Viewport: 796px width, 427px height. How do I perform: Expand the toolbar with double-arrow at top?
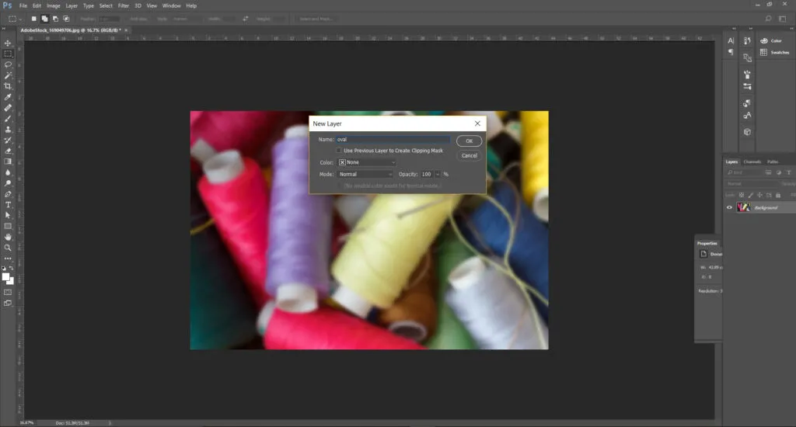(x=5, y=29)
